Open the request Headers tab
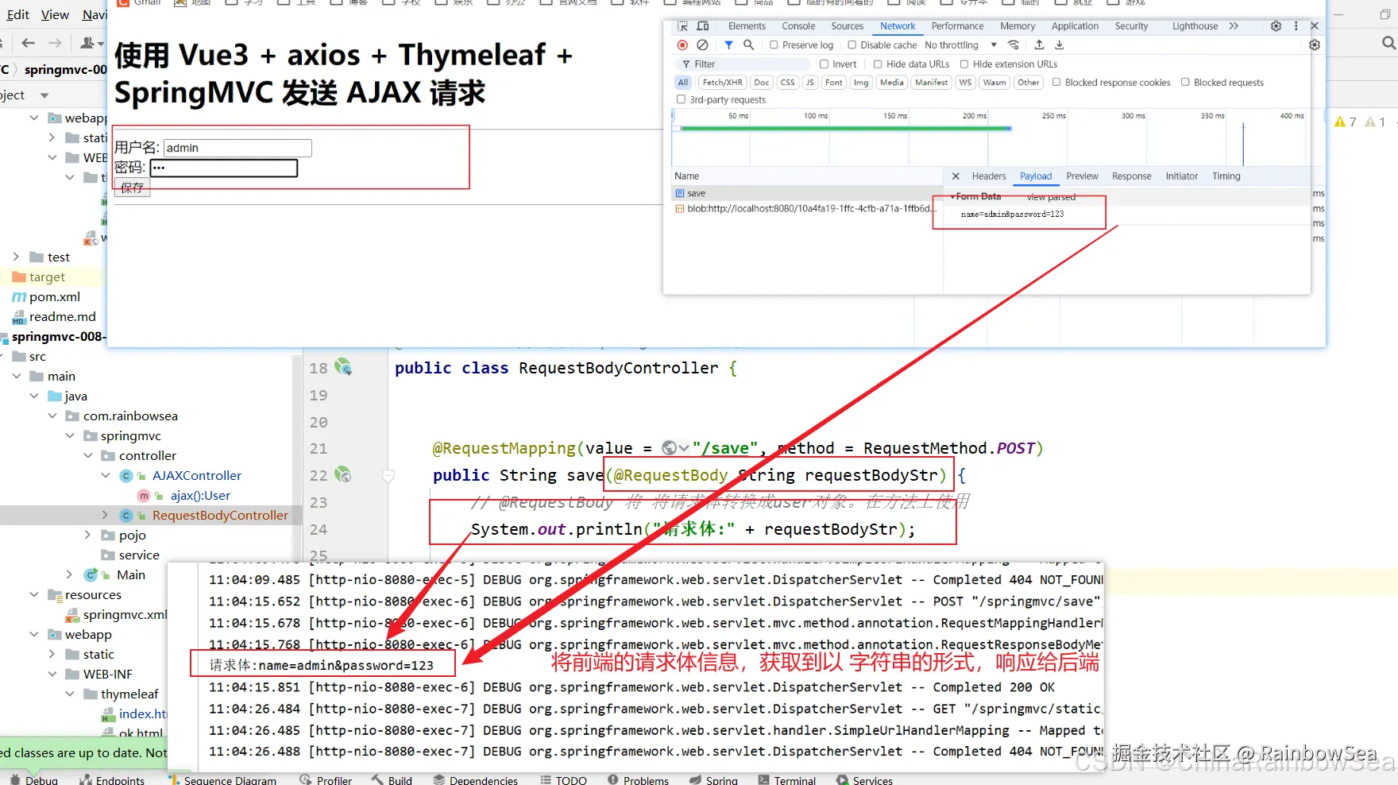Screen dimensions: 1398x785 click(x=988, y=176)
